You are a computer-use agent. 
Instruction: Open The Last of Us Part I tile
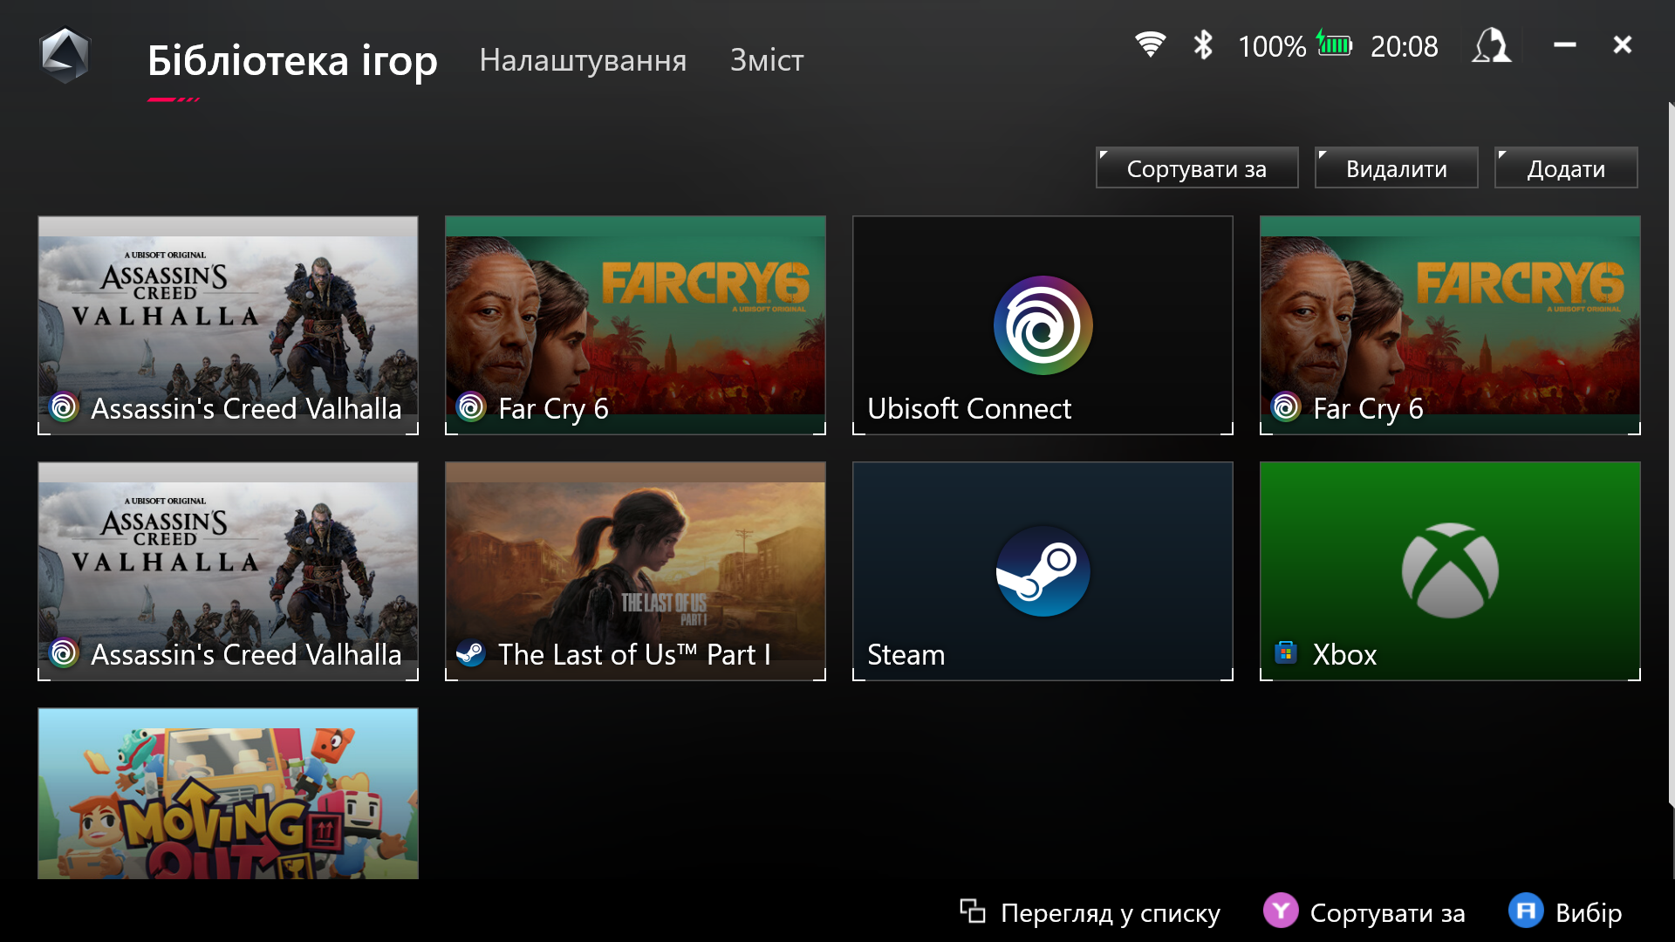click(635, 571)
